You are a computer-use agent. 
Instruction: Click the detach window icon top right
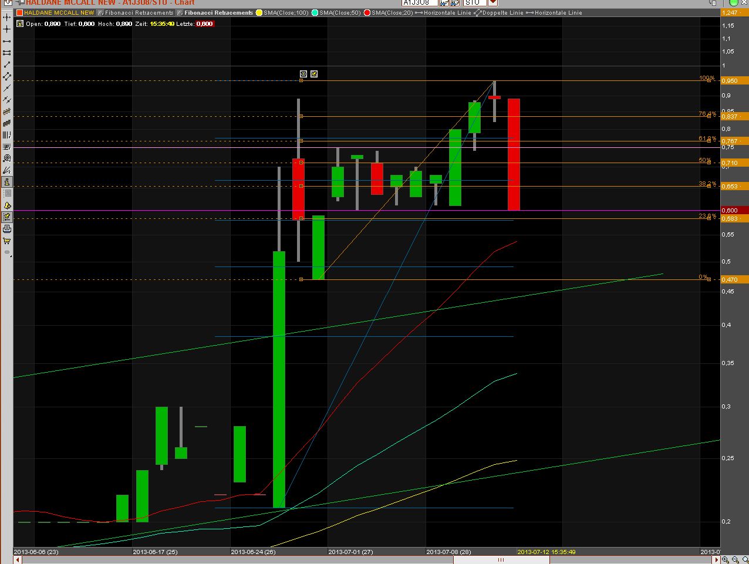(714, 3)
